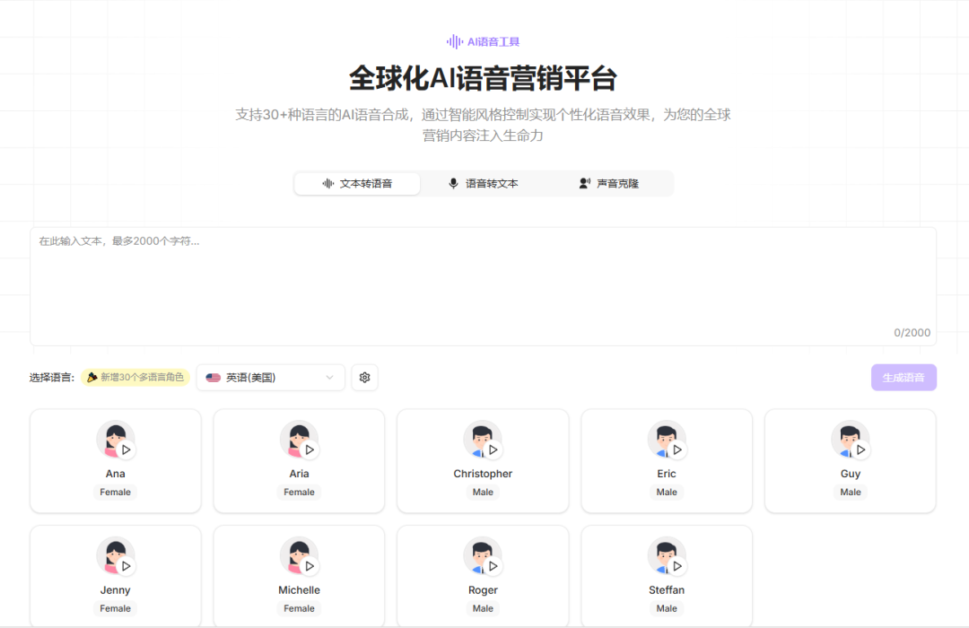969x628 pixels.
Task: Switch to the 语音转文本 tab
Action: [x=484, y=183]
